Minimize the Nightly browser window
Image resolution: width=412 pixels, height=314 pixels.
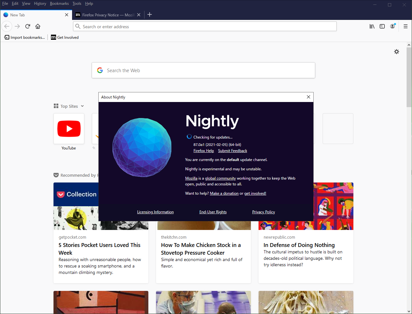point(375,4)
